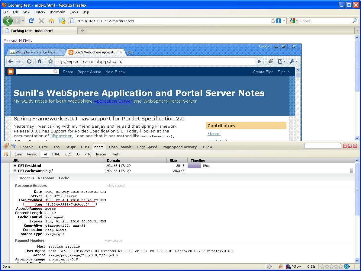
Task: Reload the page with Firefox's refresh icon
Action: click(31, 21)
